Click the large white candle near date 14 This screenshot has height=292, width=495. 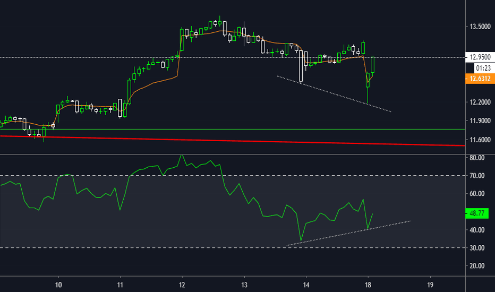click(301, 66)
